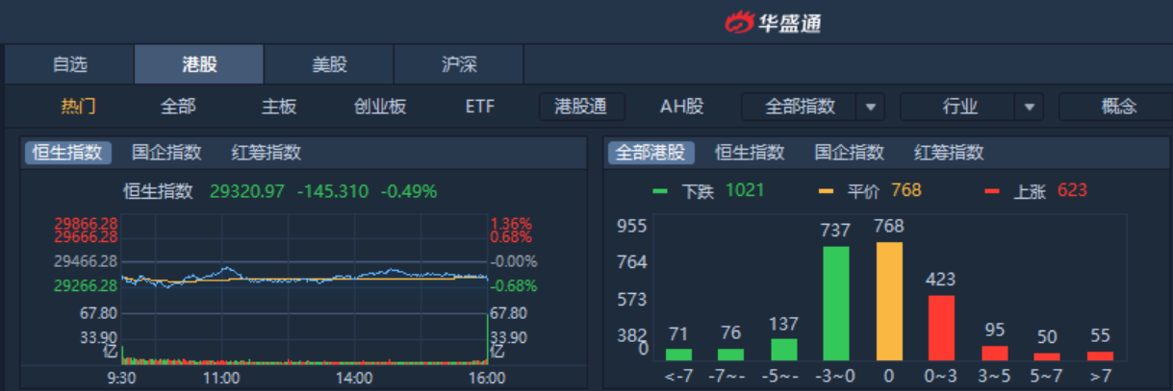
Task: Toggle distribution to 恒生指数 in right panel
Action: click(750, 152)
